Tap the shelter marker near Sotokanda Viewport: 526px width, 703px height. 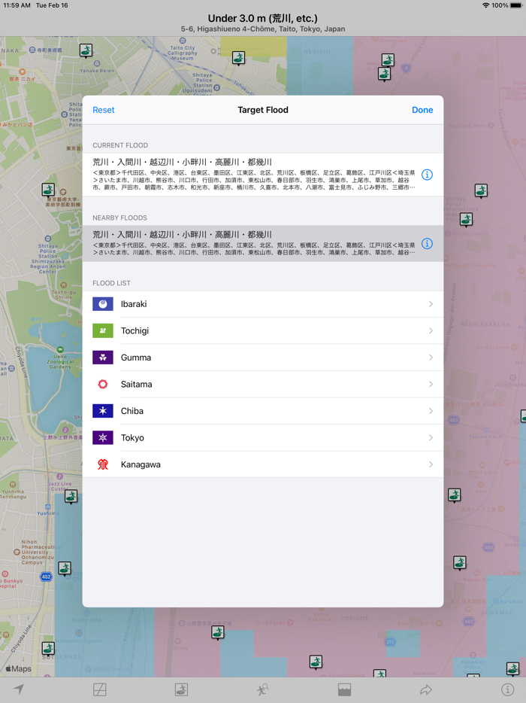(x=48, y=648)
